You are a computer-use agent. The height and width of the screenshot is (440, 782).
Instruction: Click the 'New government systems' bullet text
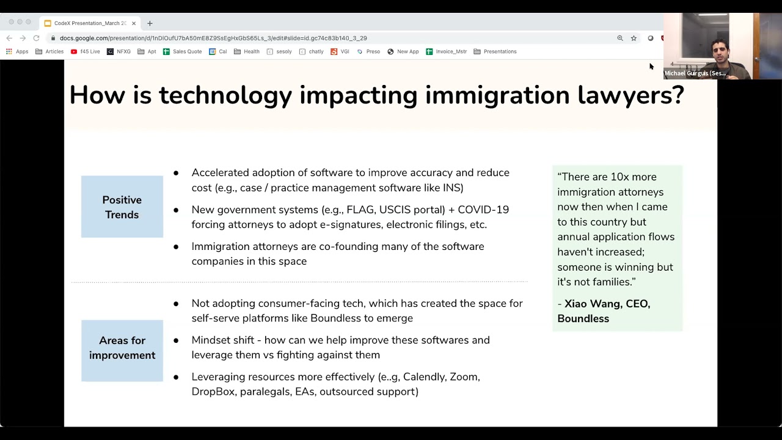[x=350, y=217]
